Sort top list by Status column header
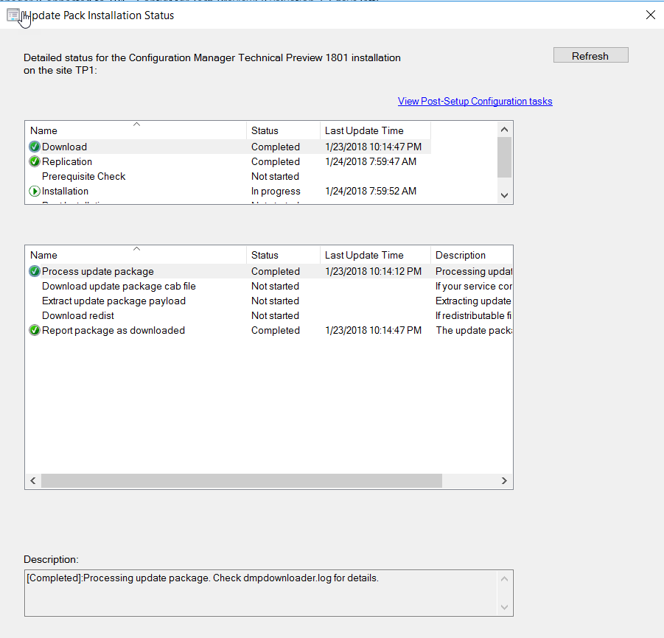The height and width of the screenshot is (638, 664). point(283,130)
